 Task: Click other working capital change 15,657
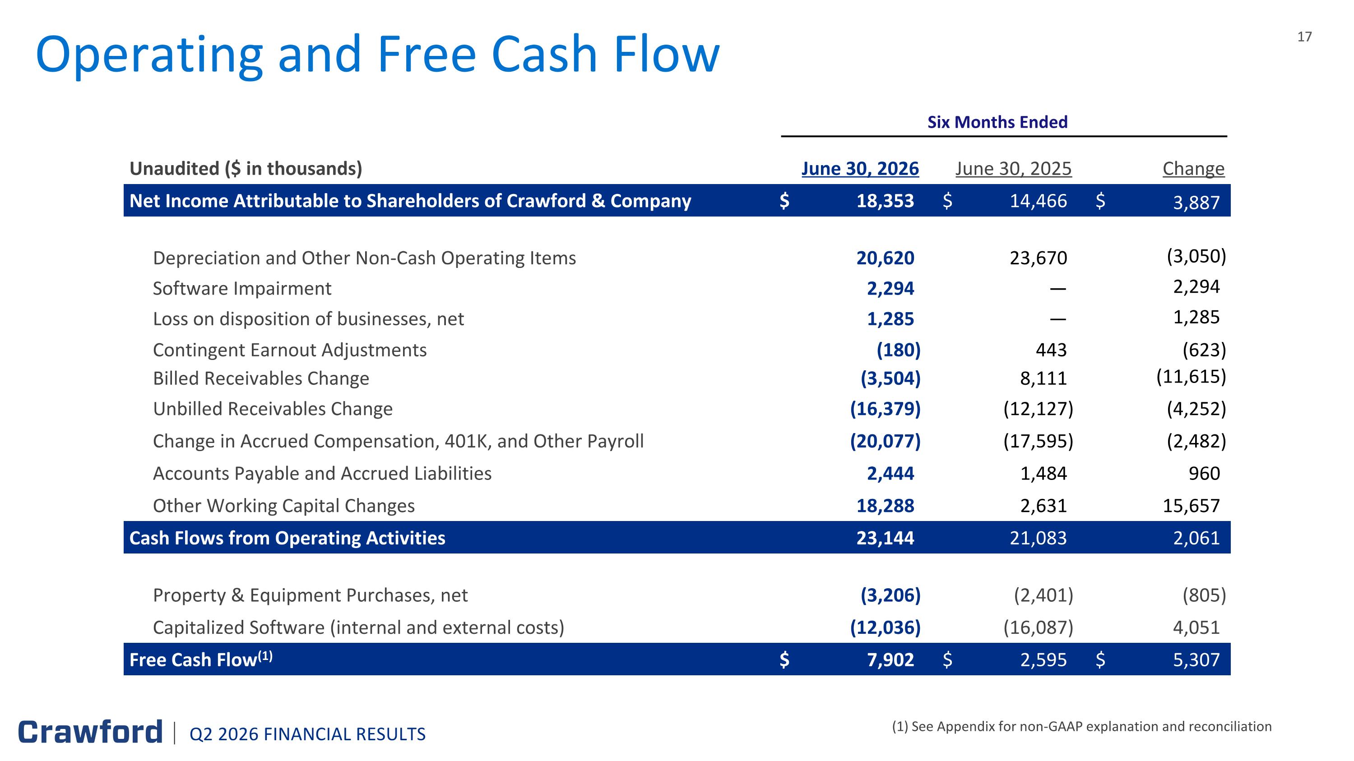[1191, 506]
